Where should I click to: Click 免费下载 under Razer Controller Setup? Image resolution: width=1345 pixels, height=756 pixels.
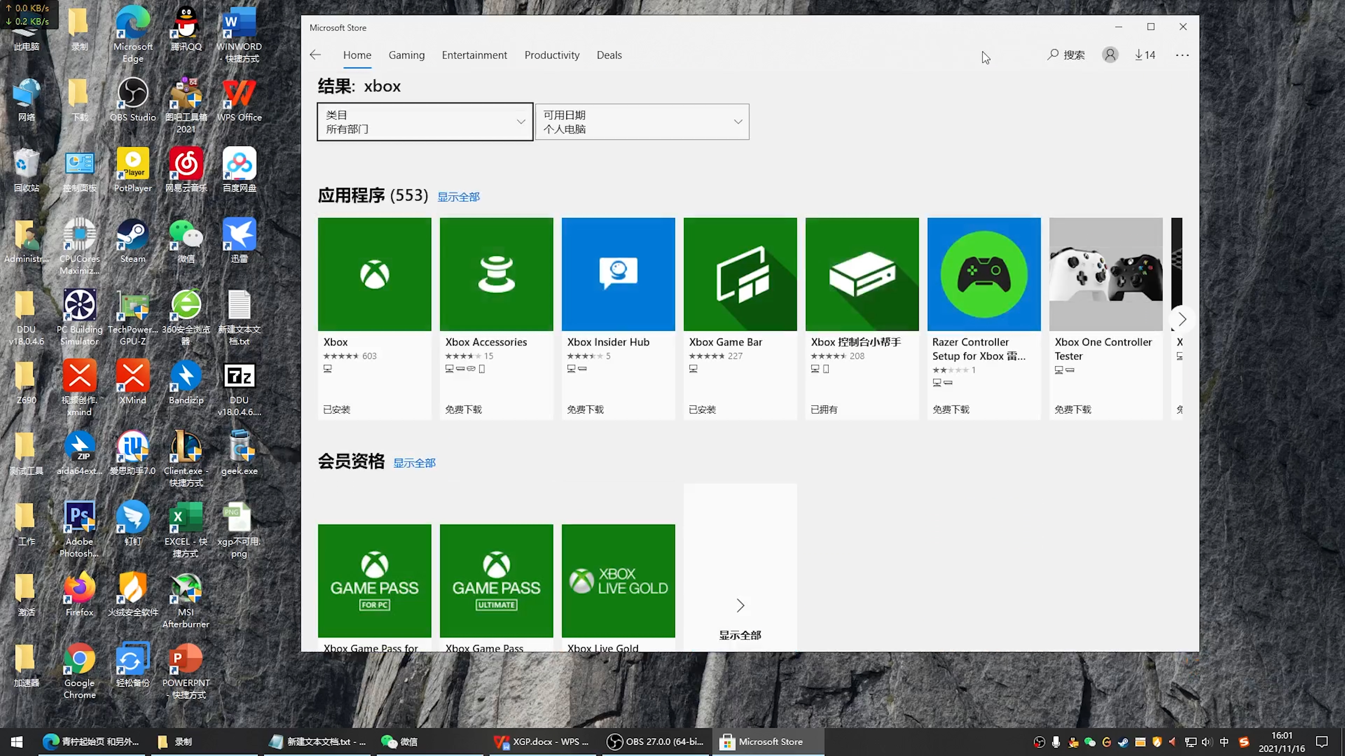click(951, 409)
